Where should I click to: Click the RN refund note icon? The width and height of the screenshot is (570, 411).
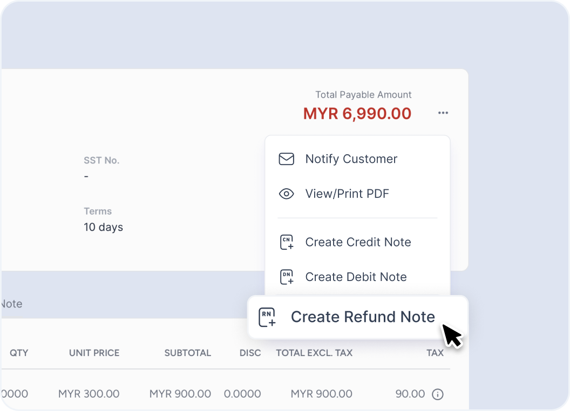(x=267, y=317)
